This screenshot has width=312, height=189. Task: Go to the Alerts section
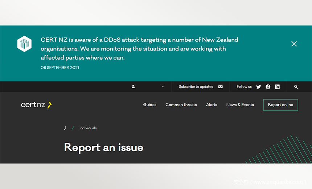coord(212,105)
